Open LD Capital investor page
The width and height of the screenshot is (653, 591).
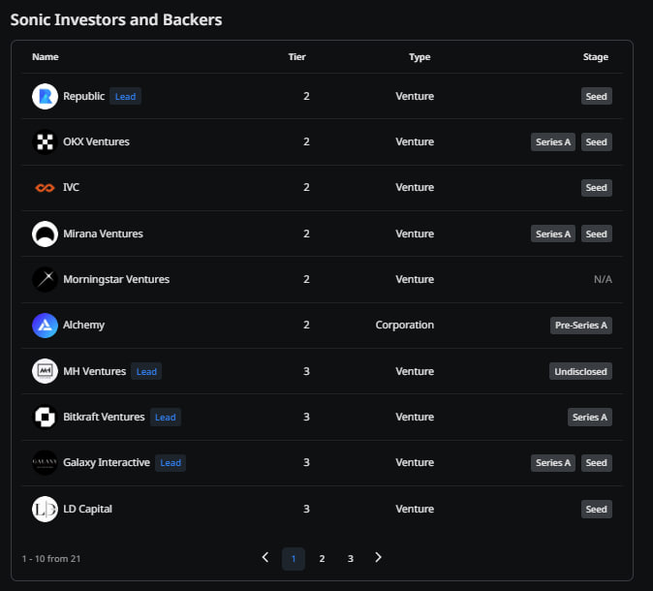(87, 509)
